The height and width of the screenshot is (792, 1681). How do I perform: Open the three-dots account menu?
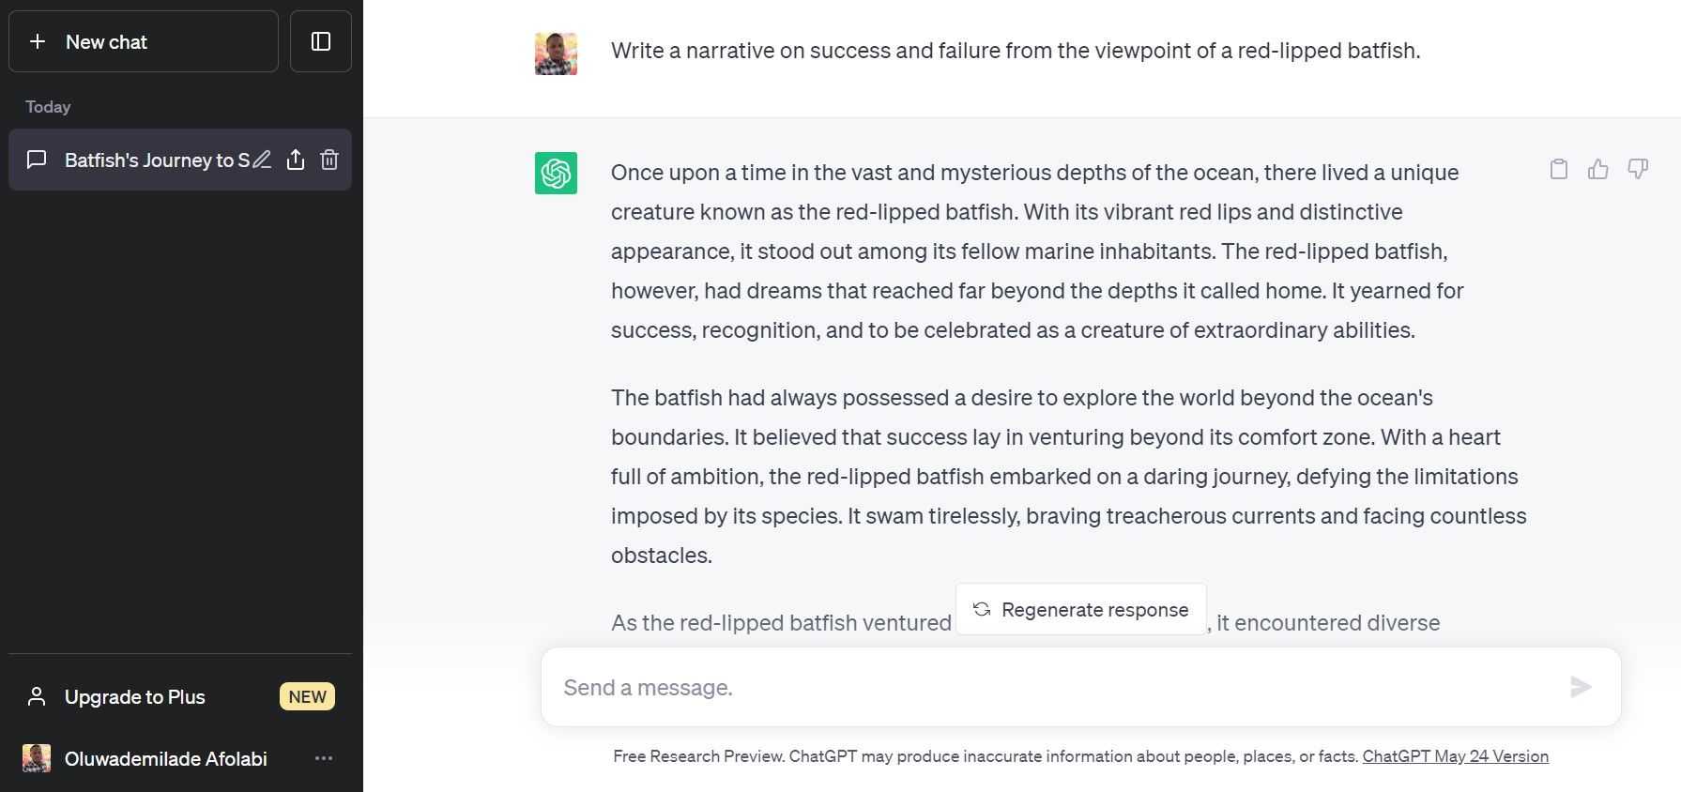pos(324,758)
